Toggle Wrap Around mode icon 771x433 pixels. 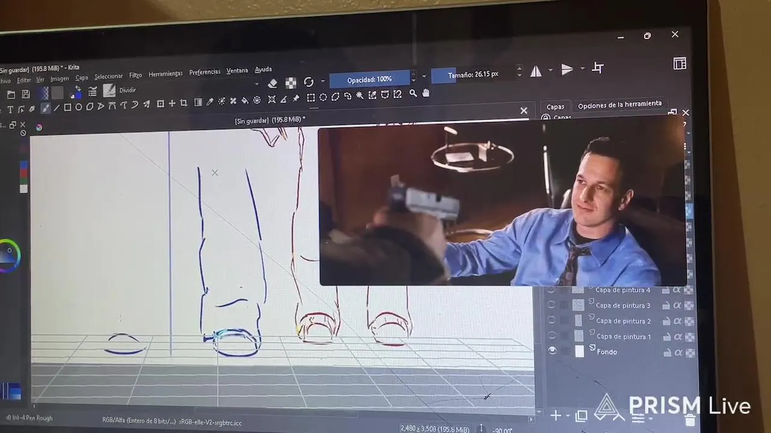598,68
